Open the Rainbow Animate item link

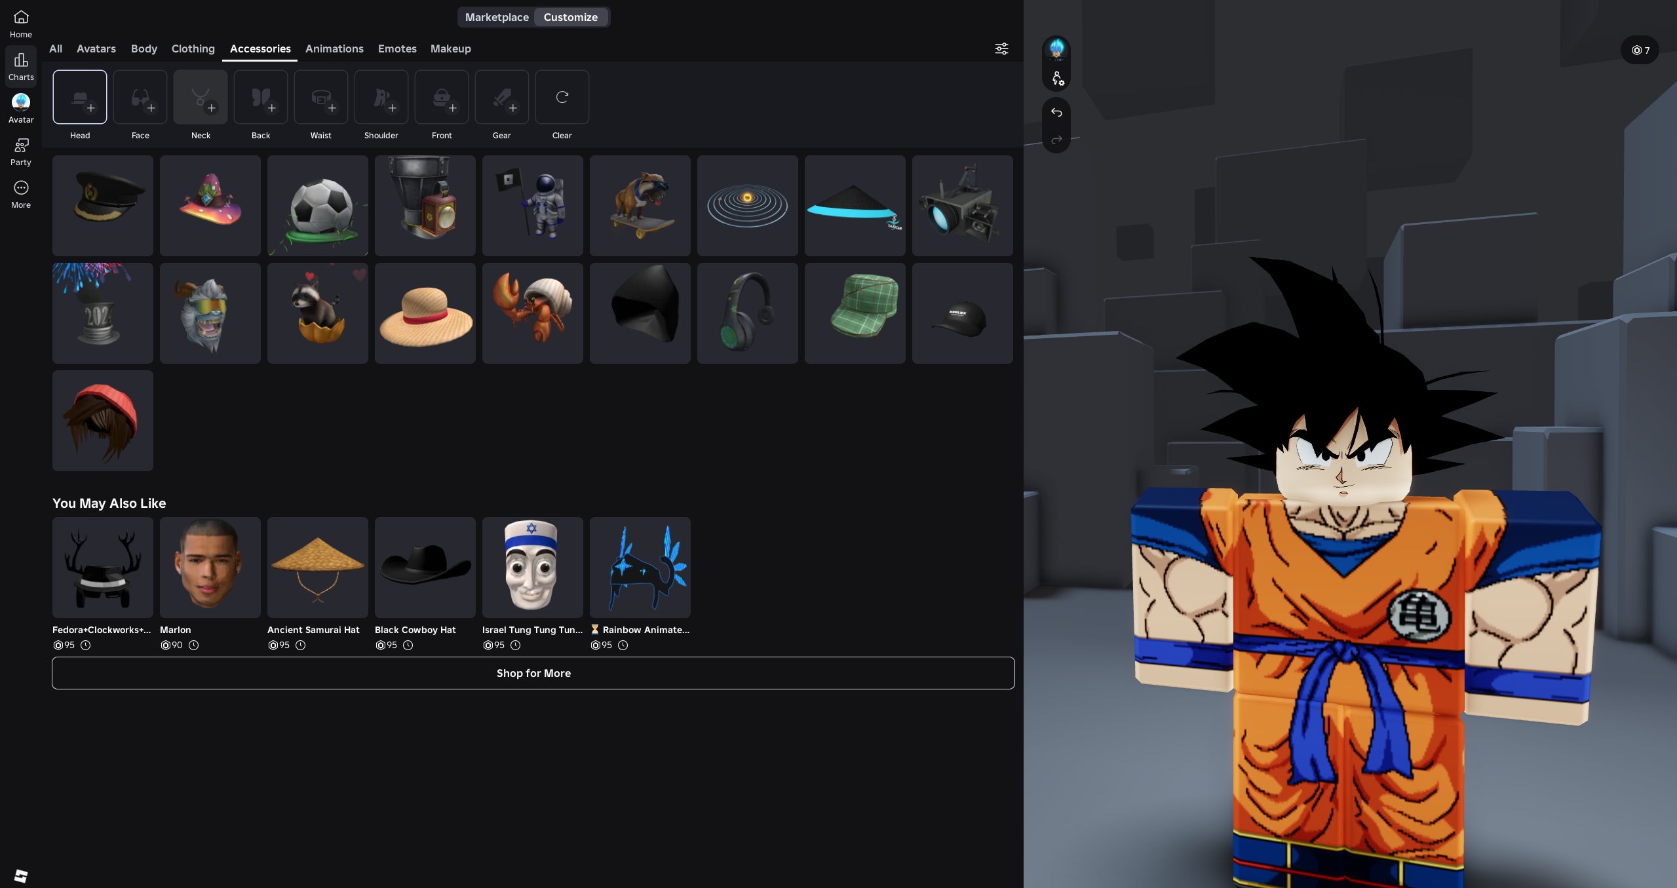click(640, 630)
